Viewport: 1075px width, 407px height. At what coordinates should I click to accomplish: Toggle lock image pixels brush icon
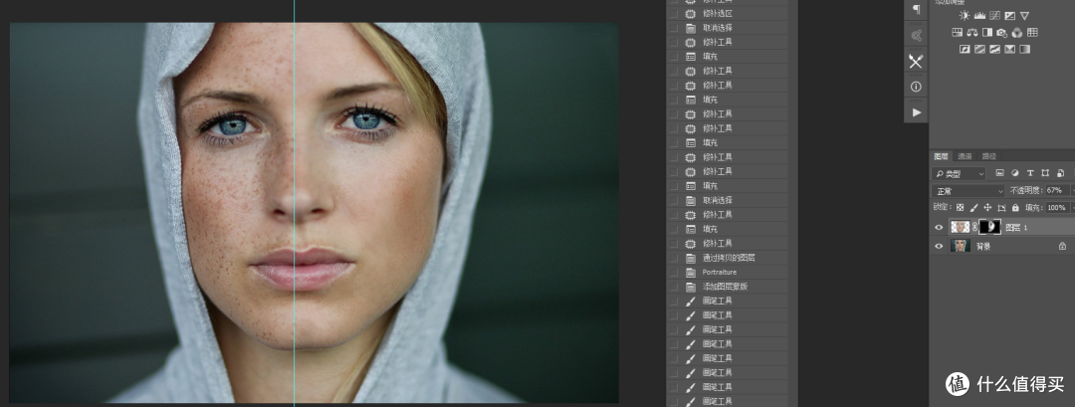click(x=974, y=208)
